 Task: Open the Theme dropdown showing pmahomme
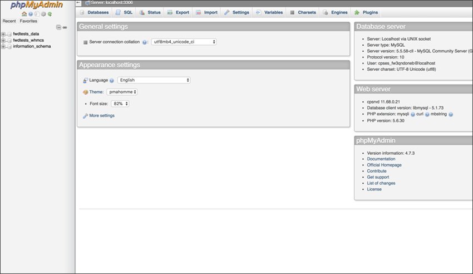pos(122,92)
